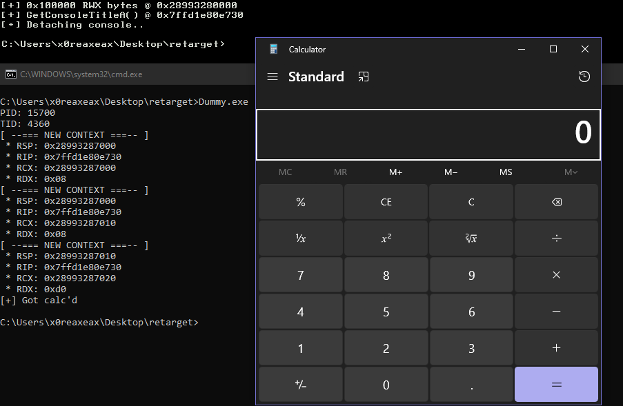Click the 'PID: 15700' line in cmd
The image size is (623, 406).
click(x=28, y=113)
